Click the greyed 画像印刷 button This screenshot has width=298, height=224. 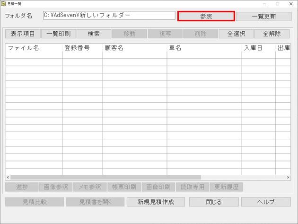pos(158,187)
